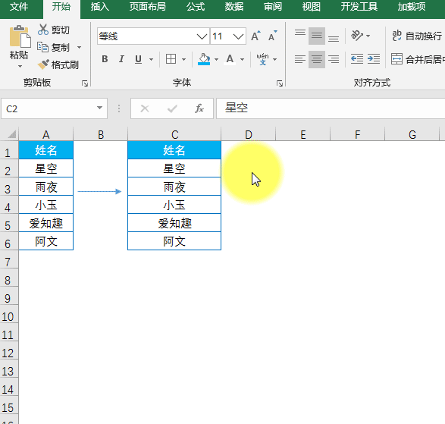
Task: Click the Copy button
Action: pyautogui.click(x=54, y=47)
